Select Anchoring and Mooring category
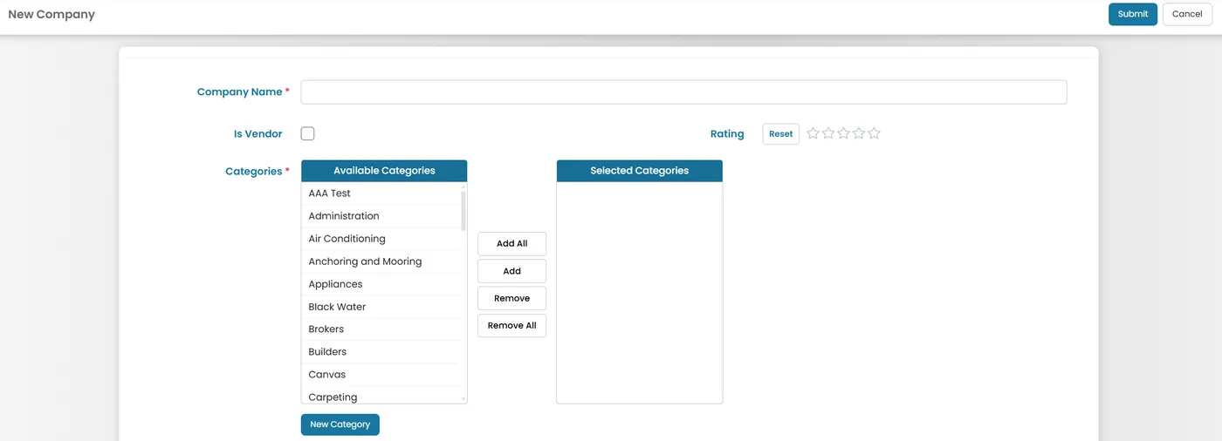This screenshot has height=441, width=1222. (381, 261)
